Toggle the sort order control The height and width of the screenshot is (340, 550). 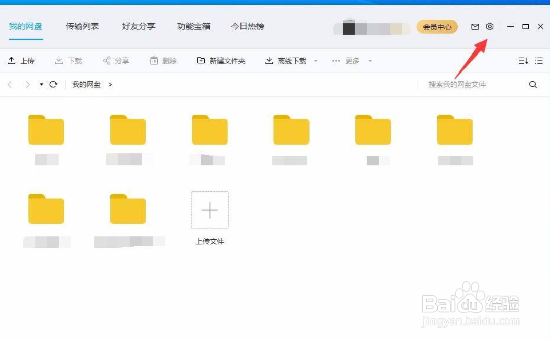[x=524, y=60]
